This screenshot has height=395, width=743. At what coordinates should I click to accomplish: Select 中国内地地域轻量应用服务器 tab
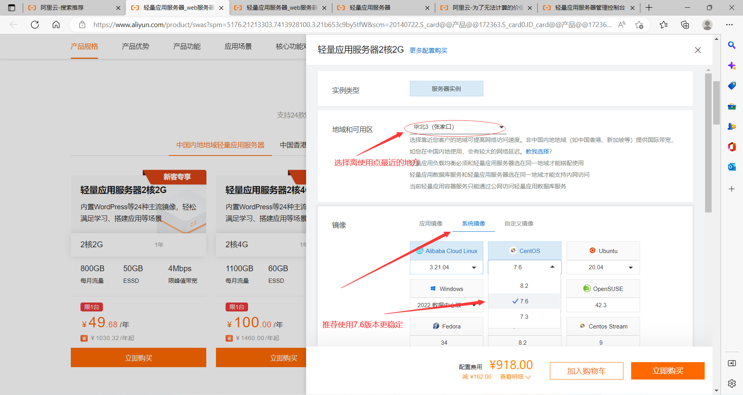220,145
